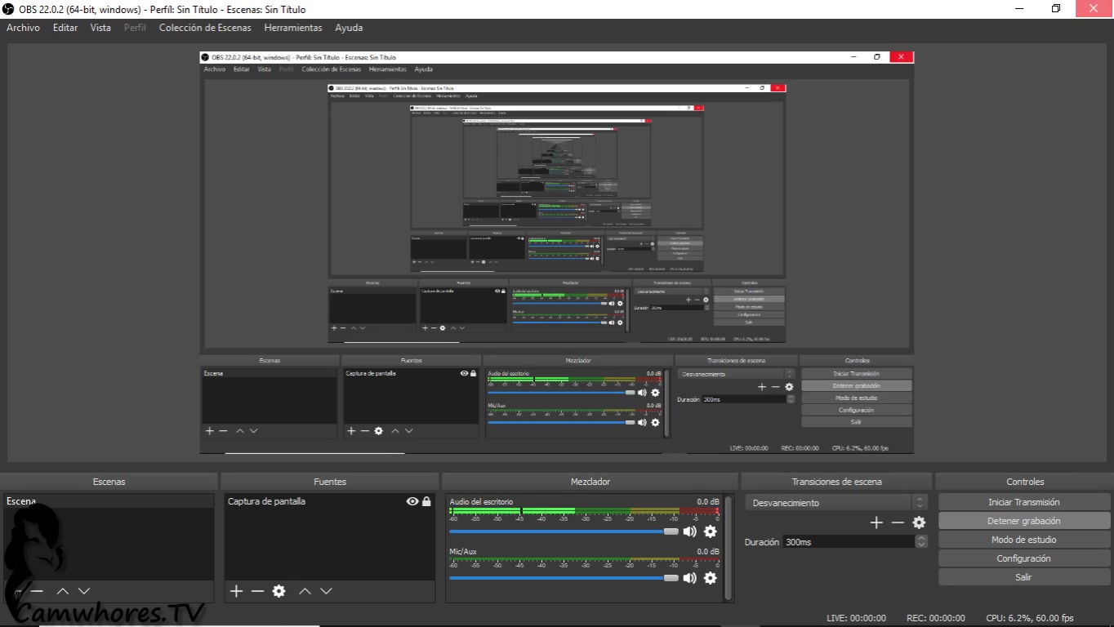Adjust the Duración 300ms stepper arrows

pyautogui.click(x=921, y=541)
